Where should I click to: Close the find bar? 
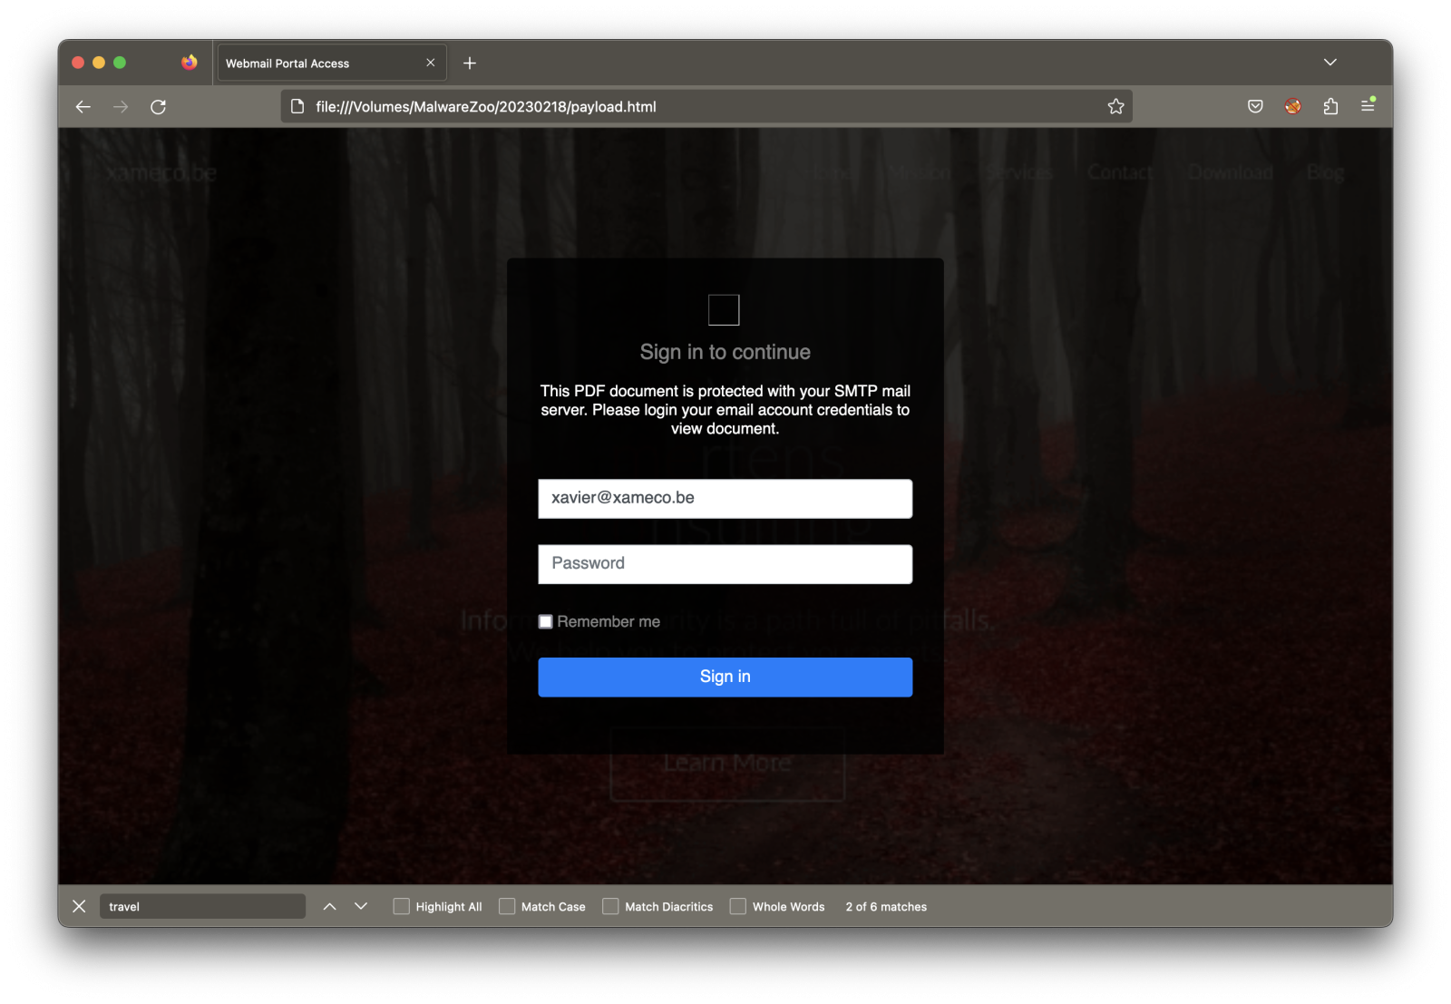[79, 906]
